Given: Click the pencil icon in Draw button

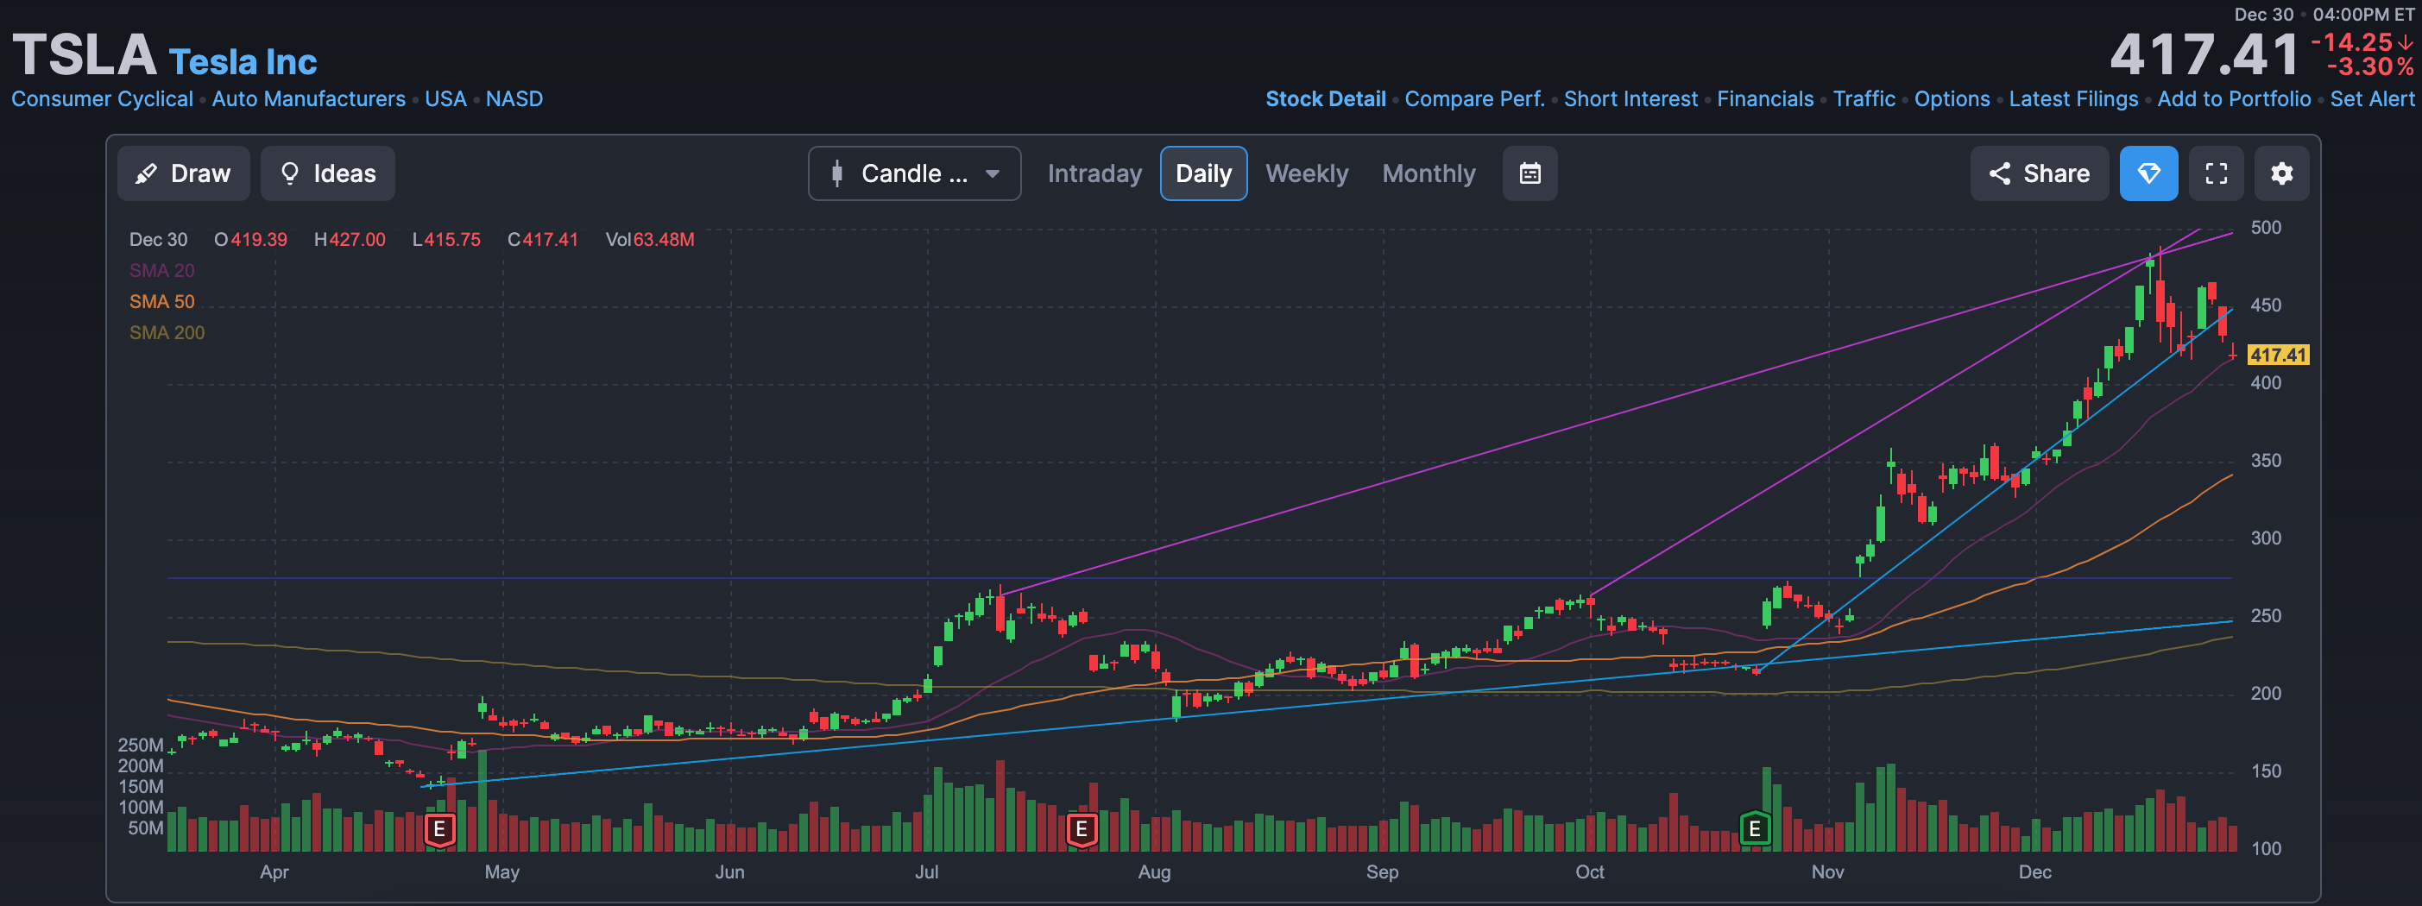Looking at the screenshot, I should (x=146, y=174).
